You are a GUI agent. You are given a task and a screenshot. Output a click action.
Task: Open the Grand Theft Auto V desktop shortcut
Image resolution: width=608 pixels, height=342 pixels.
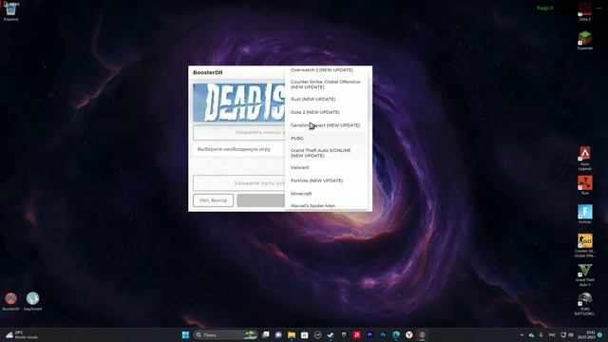click(x=585, y=275)
